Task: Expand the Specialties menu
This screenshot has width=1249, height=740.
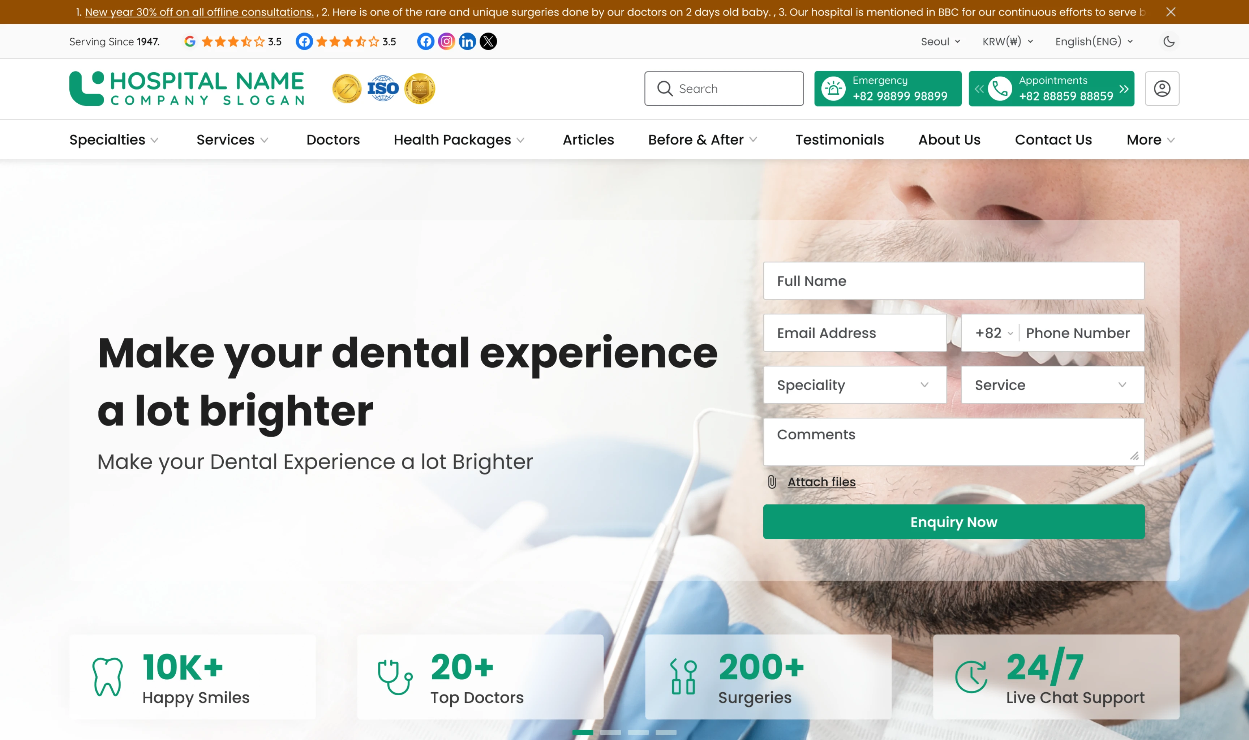Action: [x=114, y=139]
